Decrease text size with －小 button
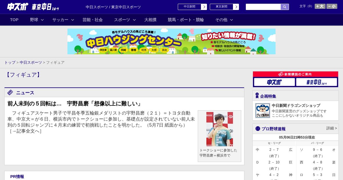The height and width of the screenshot is (180, 343). (332, 6)
